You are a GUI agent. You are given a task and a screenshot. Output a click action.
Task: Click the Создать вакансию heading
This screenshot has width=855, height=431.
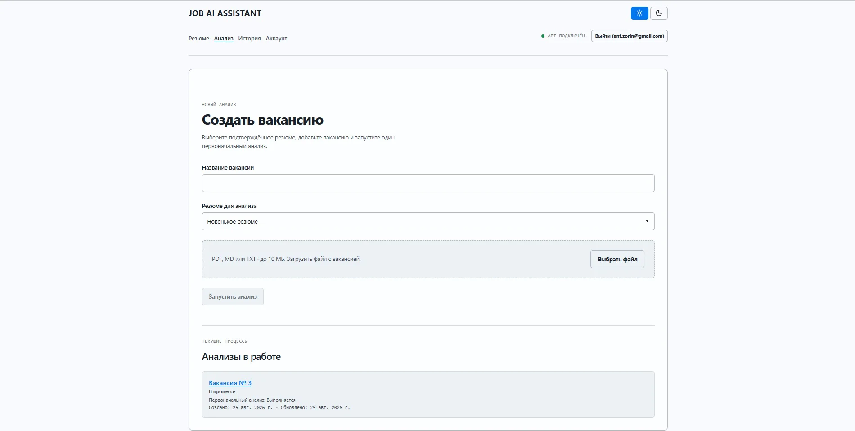[x=262, y=120]
